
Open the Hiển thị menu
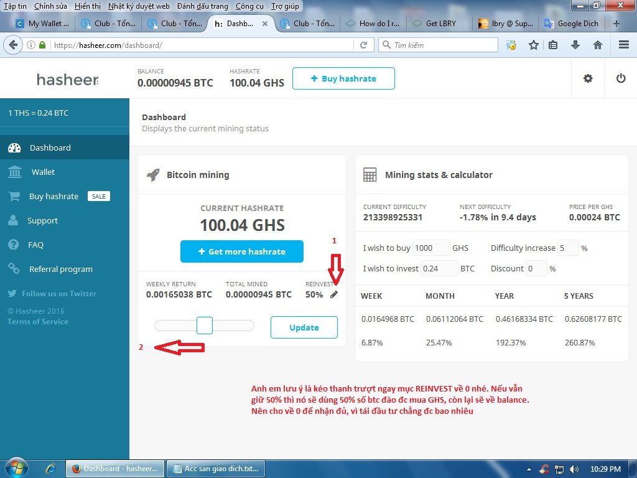(88, 6)
